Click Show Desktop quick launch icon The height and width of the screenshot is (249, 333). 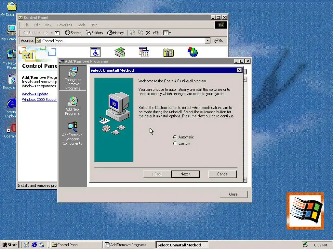point(26,245)
